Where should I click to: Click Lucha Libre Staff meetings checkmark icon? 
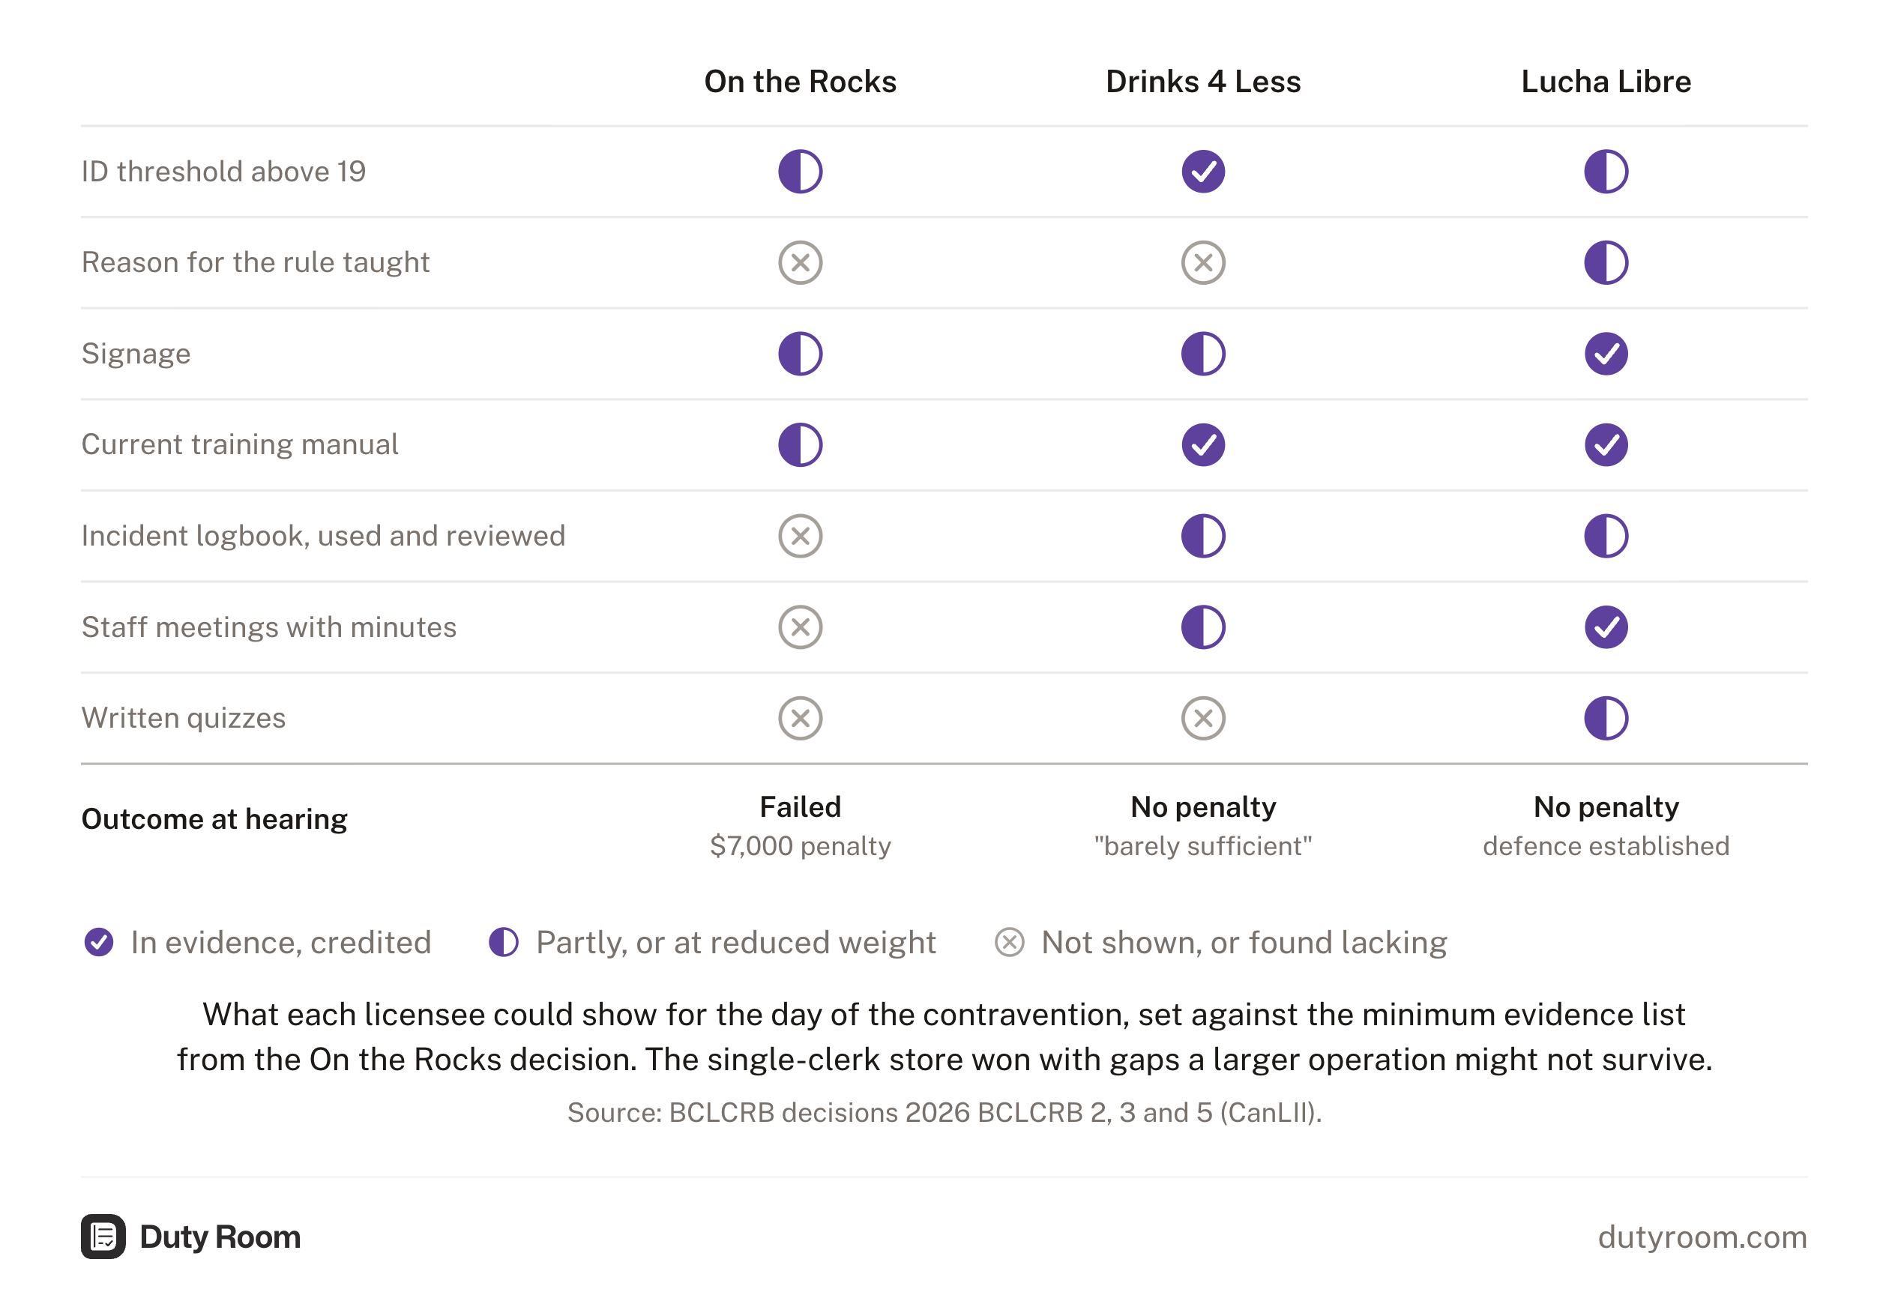1606,627
